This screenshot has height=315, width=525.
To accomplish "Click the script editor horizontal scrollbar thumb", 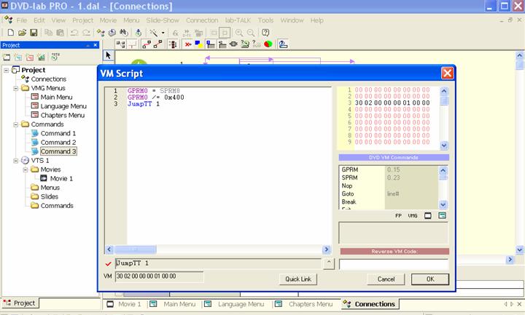I will pos(136,250).
